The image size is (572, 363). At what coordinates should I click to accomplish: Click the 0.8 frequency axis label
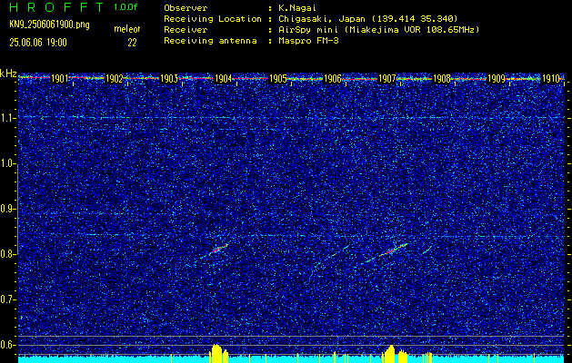click(x=7, y=254)
